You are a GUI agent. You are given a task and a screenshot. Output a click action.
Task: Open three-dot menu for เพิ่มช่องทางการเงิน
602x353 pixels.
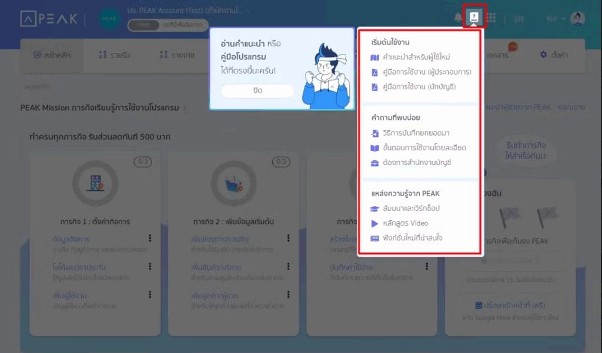288,238
